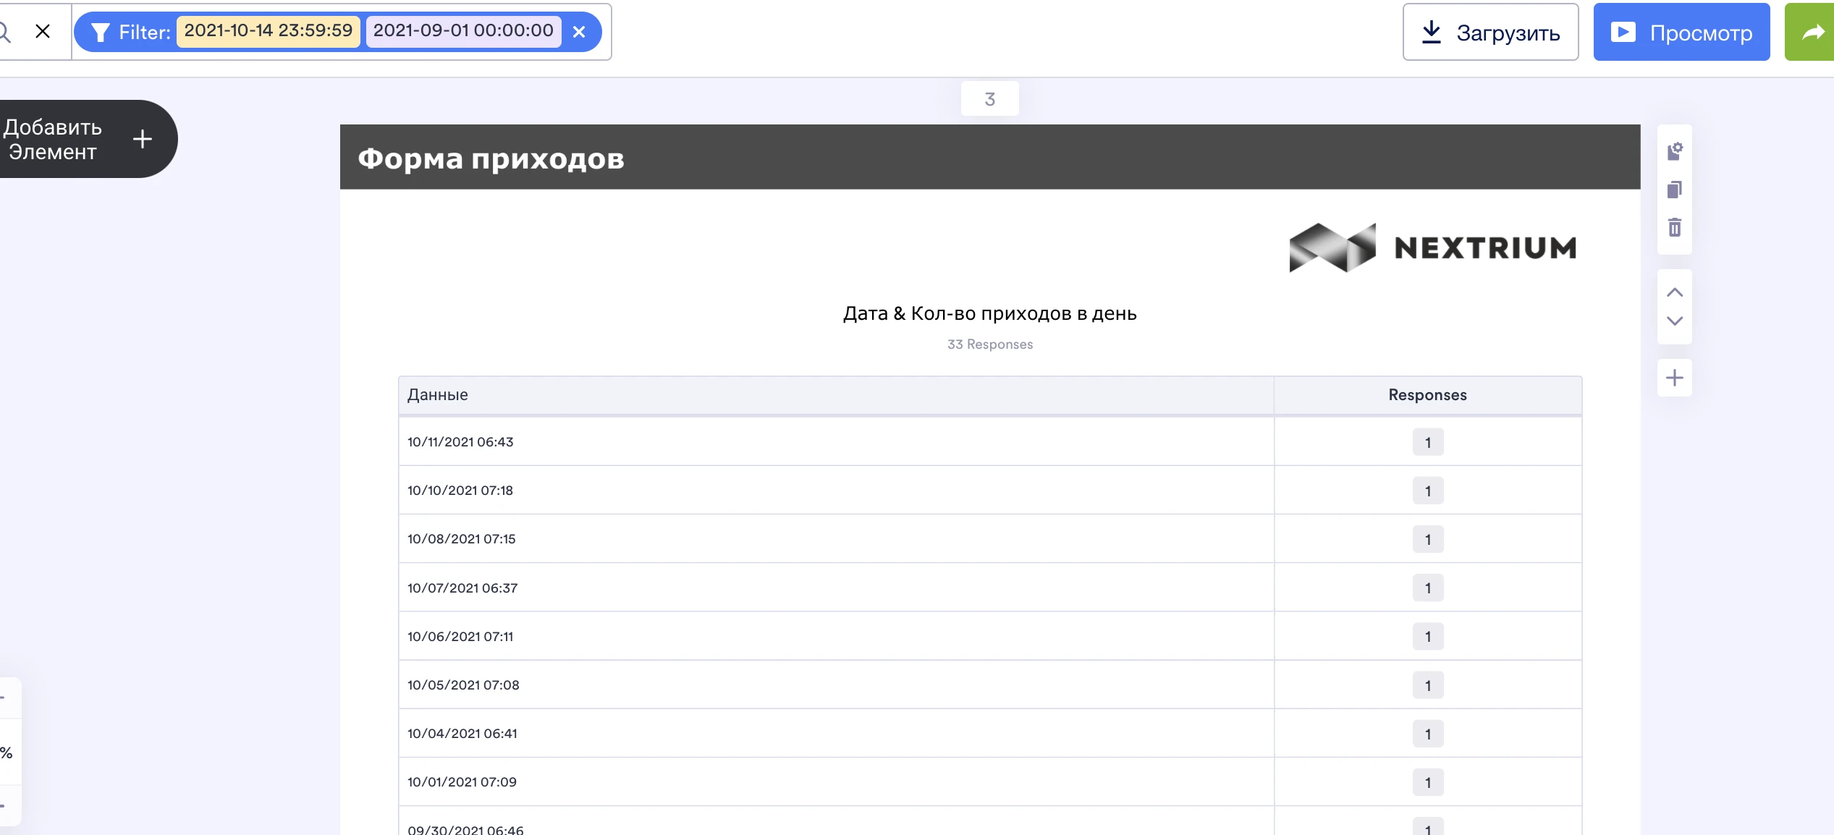Click the Форма приходов header title
Image resolution: width=1834 pixels, height=835 pixels.
coord(491,158)
